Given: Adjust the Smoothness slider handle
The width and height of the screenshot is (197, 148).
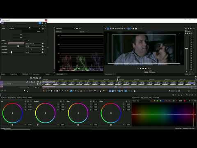Looking at the screenshot, I should [11, 52].
